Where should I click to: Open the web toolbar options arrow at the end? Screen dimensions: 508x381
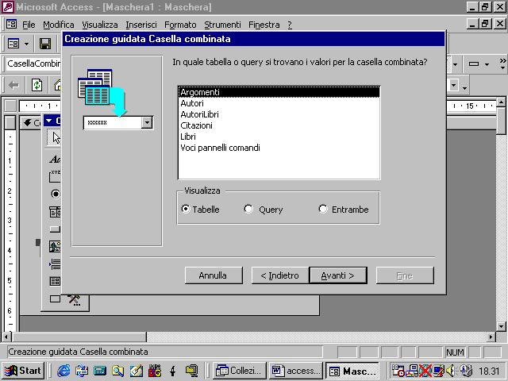click(464, 87)
